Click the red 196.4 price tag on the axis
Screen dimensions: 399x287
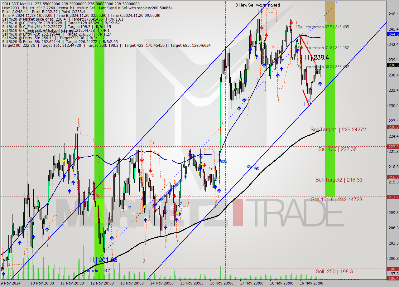coord(393,278)
